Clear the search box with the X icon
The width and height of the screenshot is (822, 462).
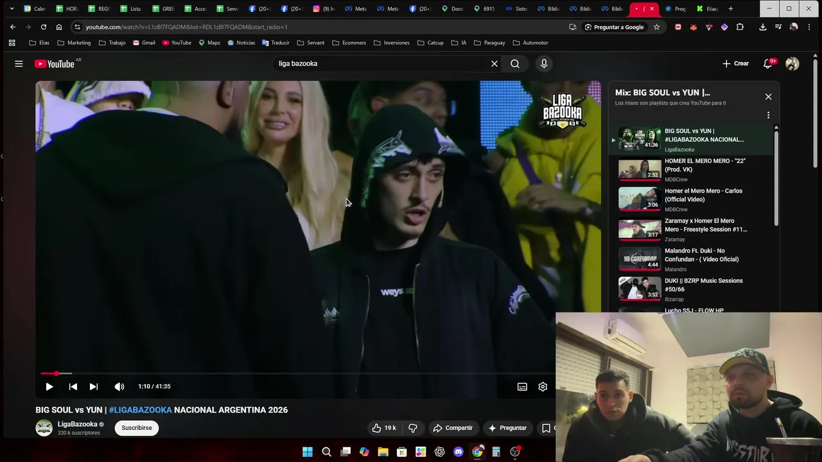click(494, 64)
